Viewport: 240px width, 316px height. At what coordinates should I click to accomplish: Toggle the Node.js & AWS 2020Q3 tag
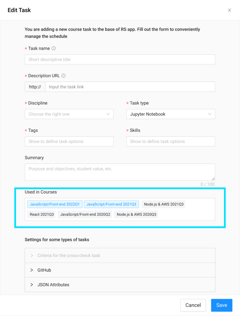click(137, 214)
